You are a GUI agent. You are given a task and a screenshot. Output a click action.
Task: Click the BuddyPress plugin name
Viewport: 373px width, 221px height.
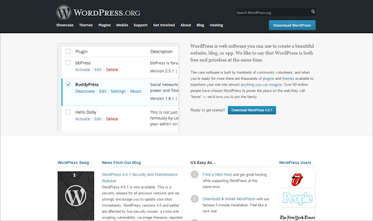point(87,85)
